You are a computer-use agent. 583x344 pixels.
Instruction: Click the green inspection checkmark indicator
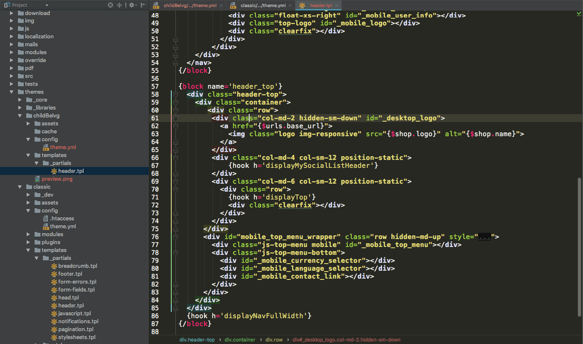pyautogui.click(x=579, y=14)
